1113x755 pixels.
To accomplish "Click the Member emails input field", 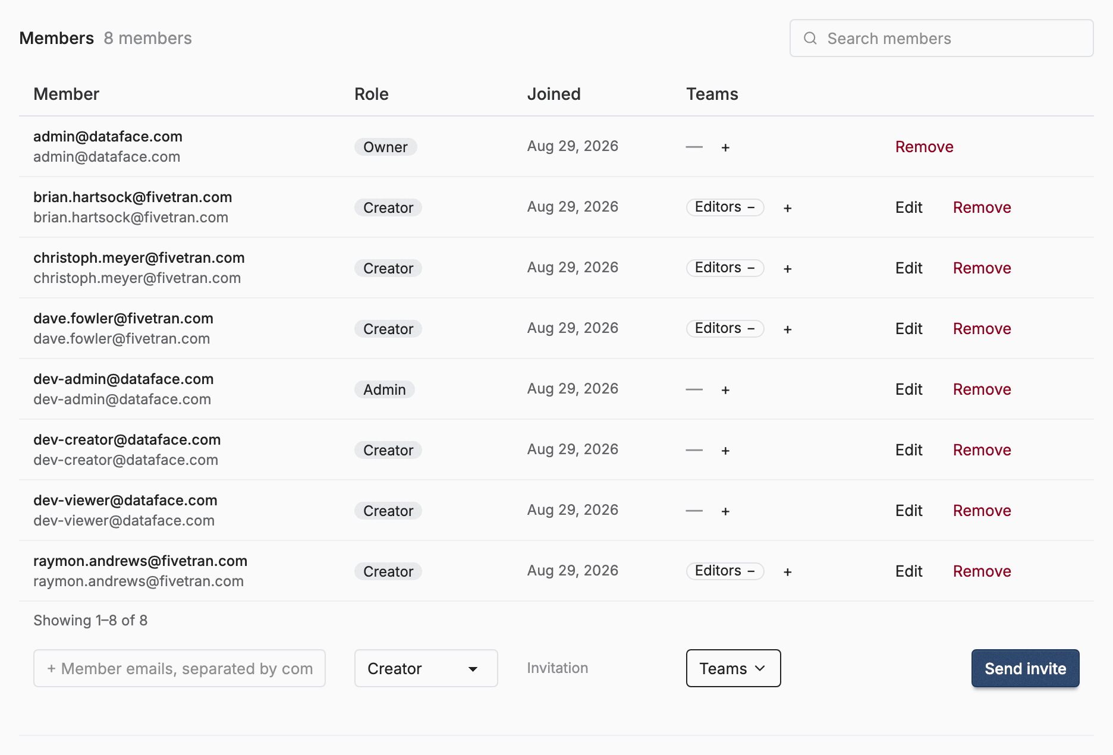I will coord(180,668).
